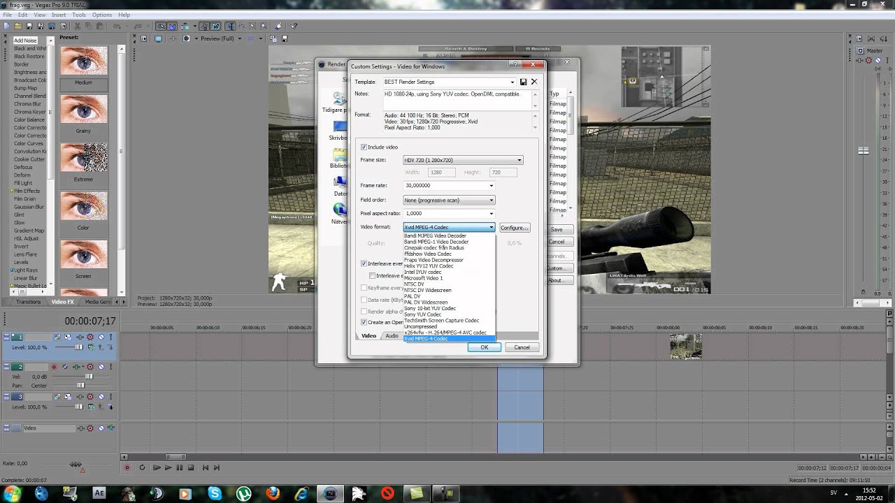Mute audio track 2
The image size is (895, 503).
coord(101,367)
